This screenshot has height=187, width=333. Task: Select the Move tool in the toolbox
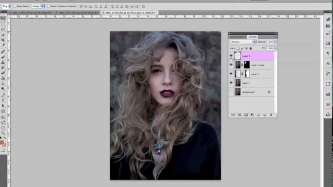pyautogui.click(x=3, y=19)
